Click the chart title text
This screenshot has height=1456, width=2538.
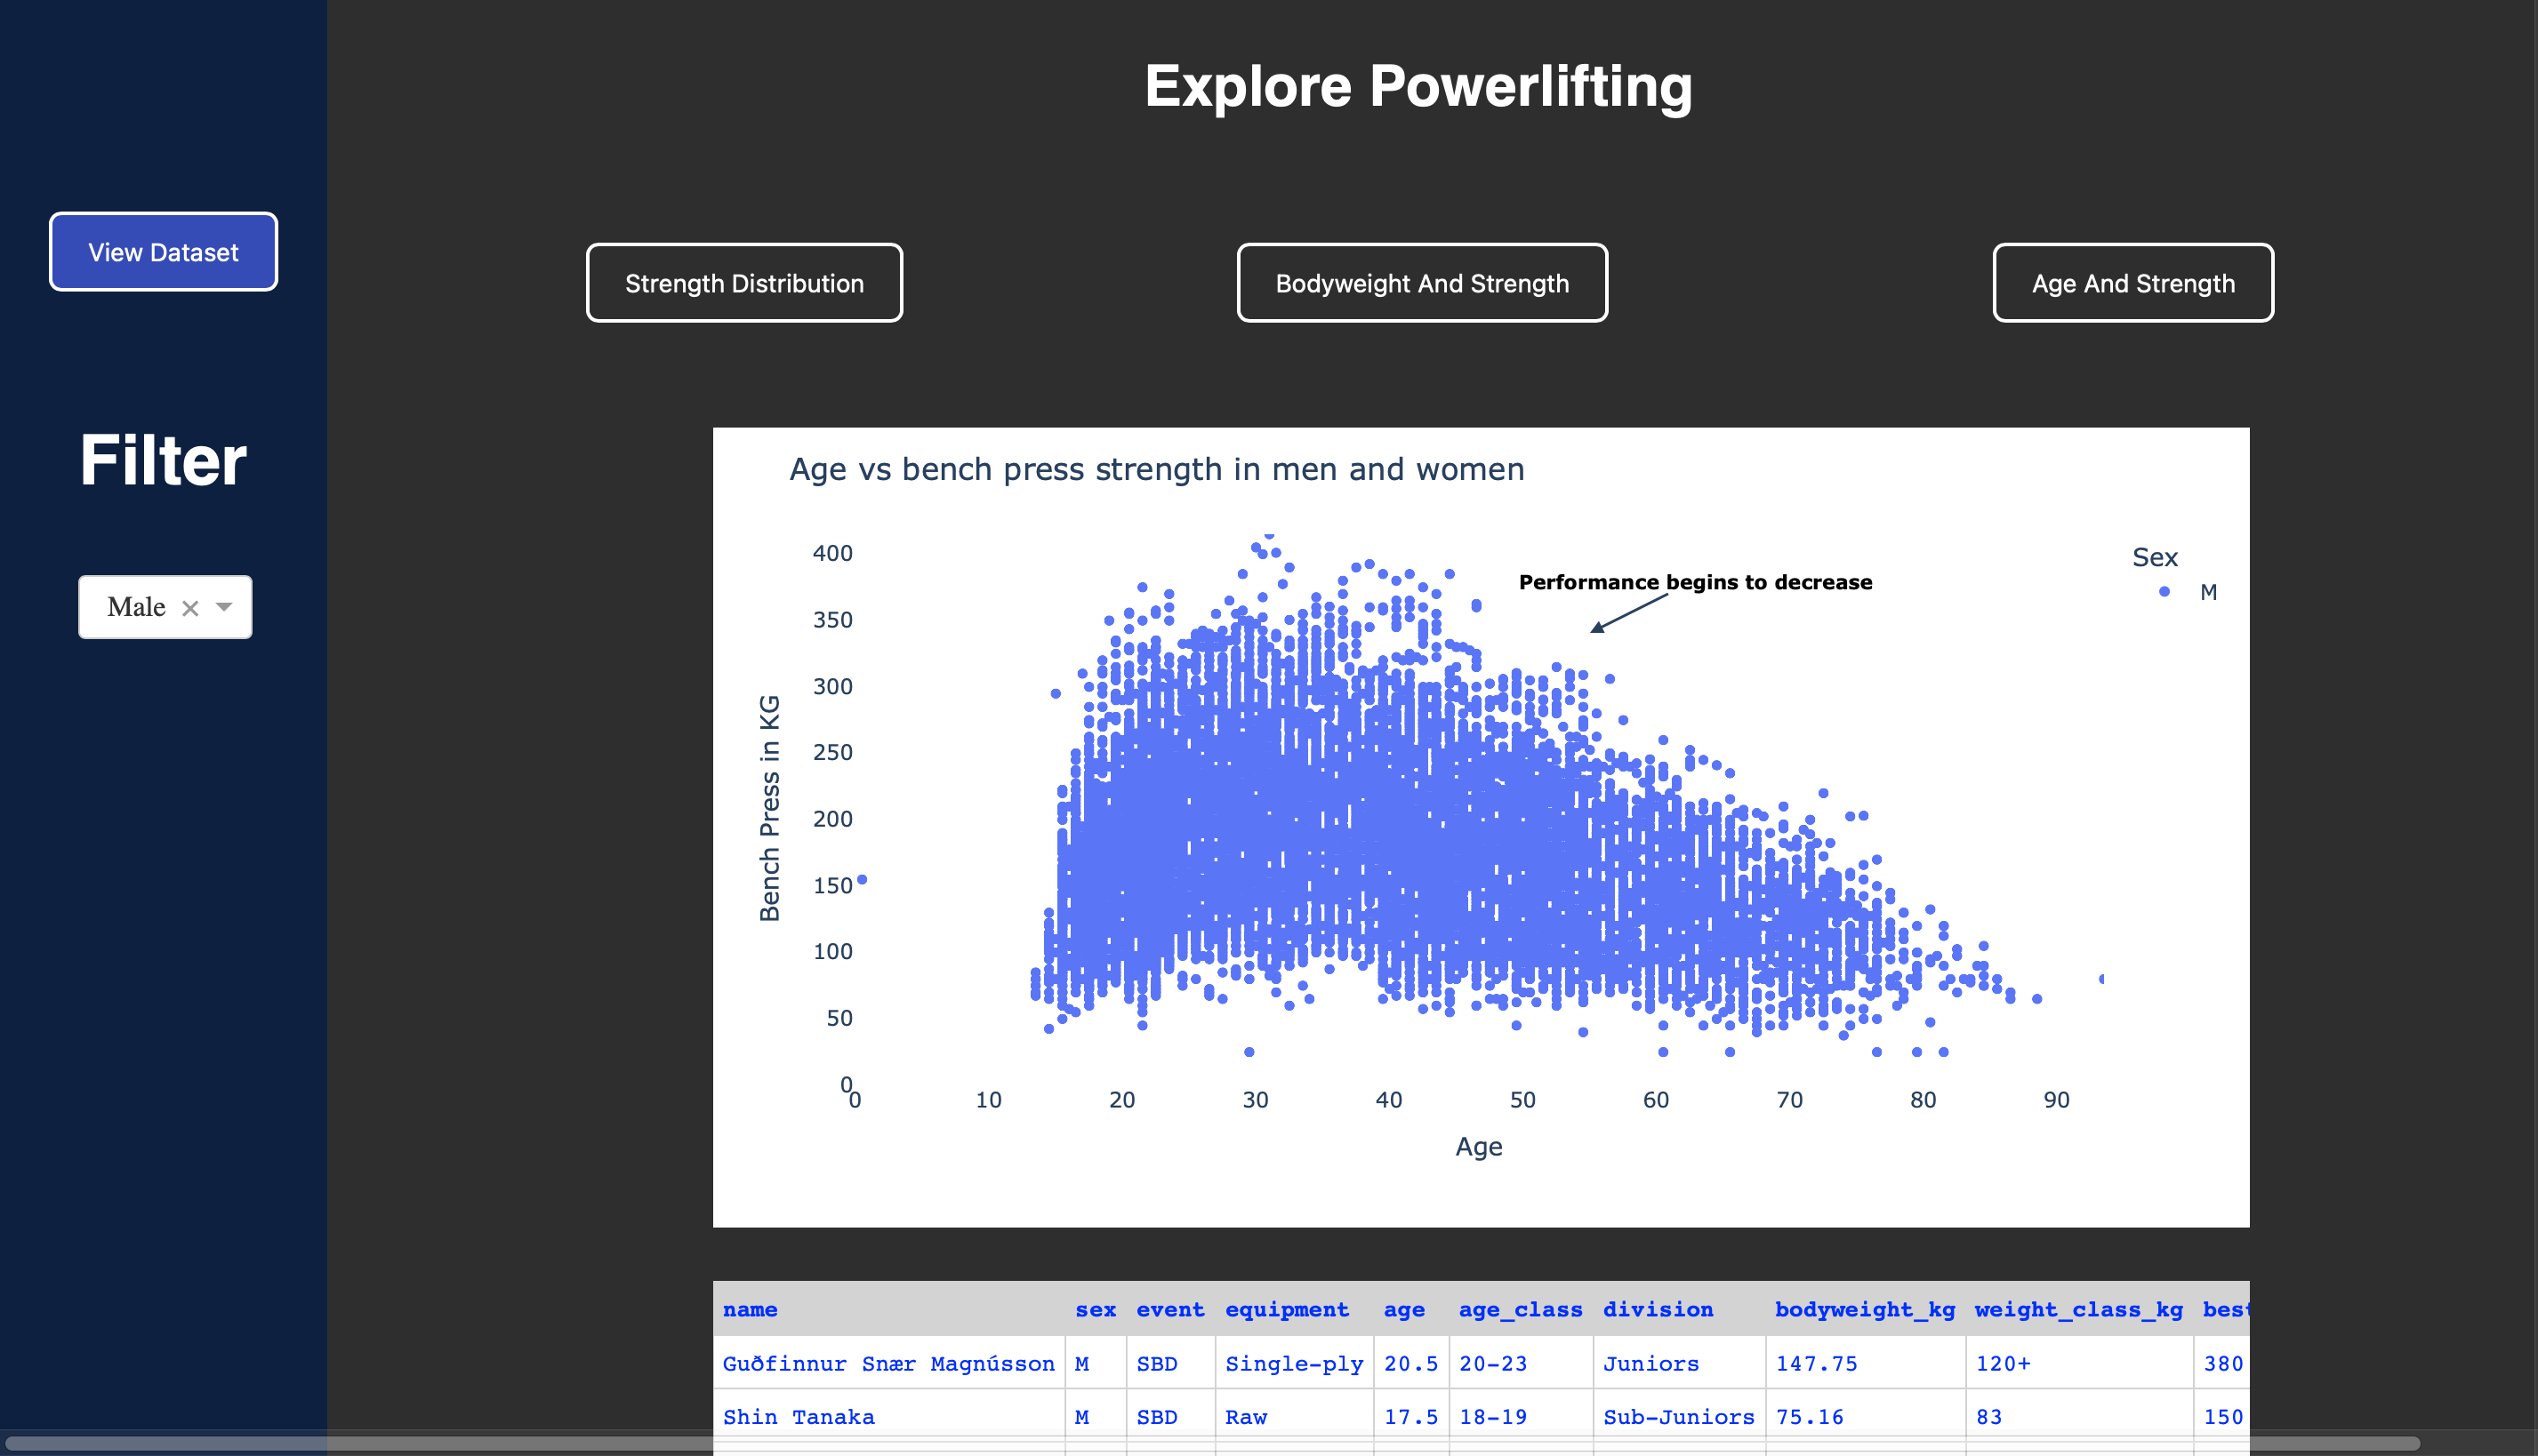tap(1156, 469)
